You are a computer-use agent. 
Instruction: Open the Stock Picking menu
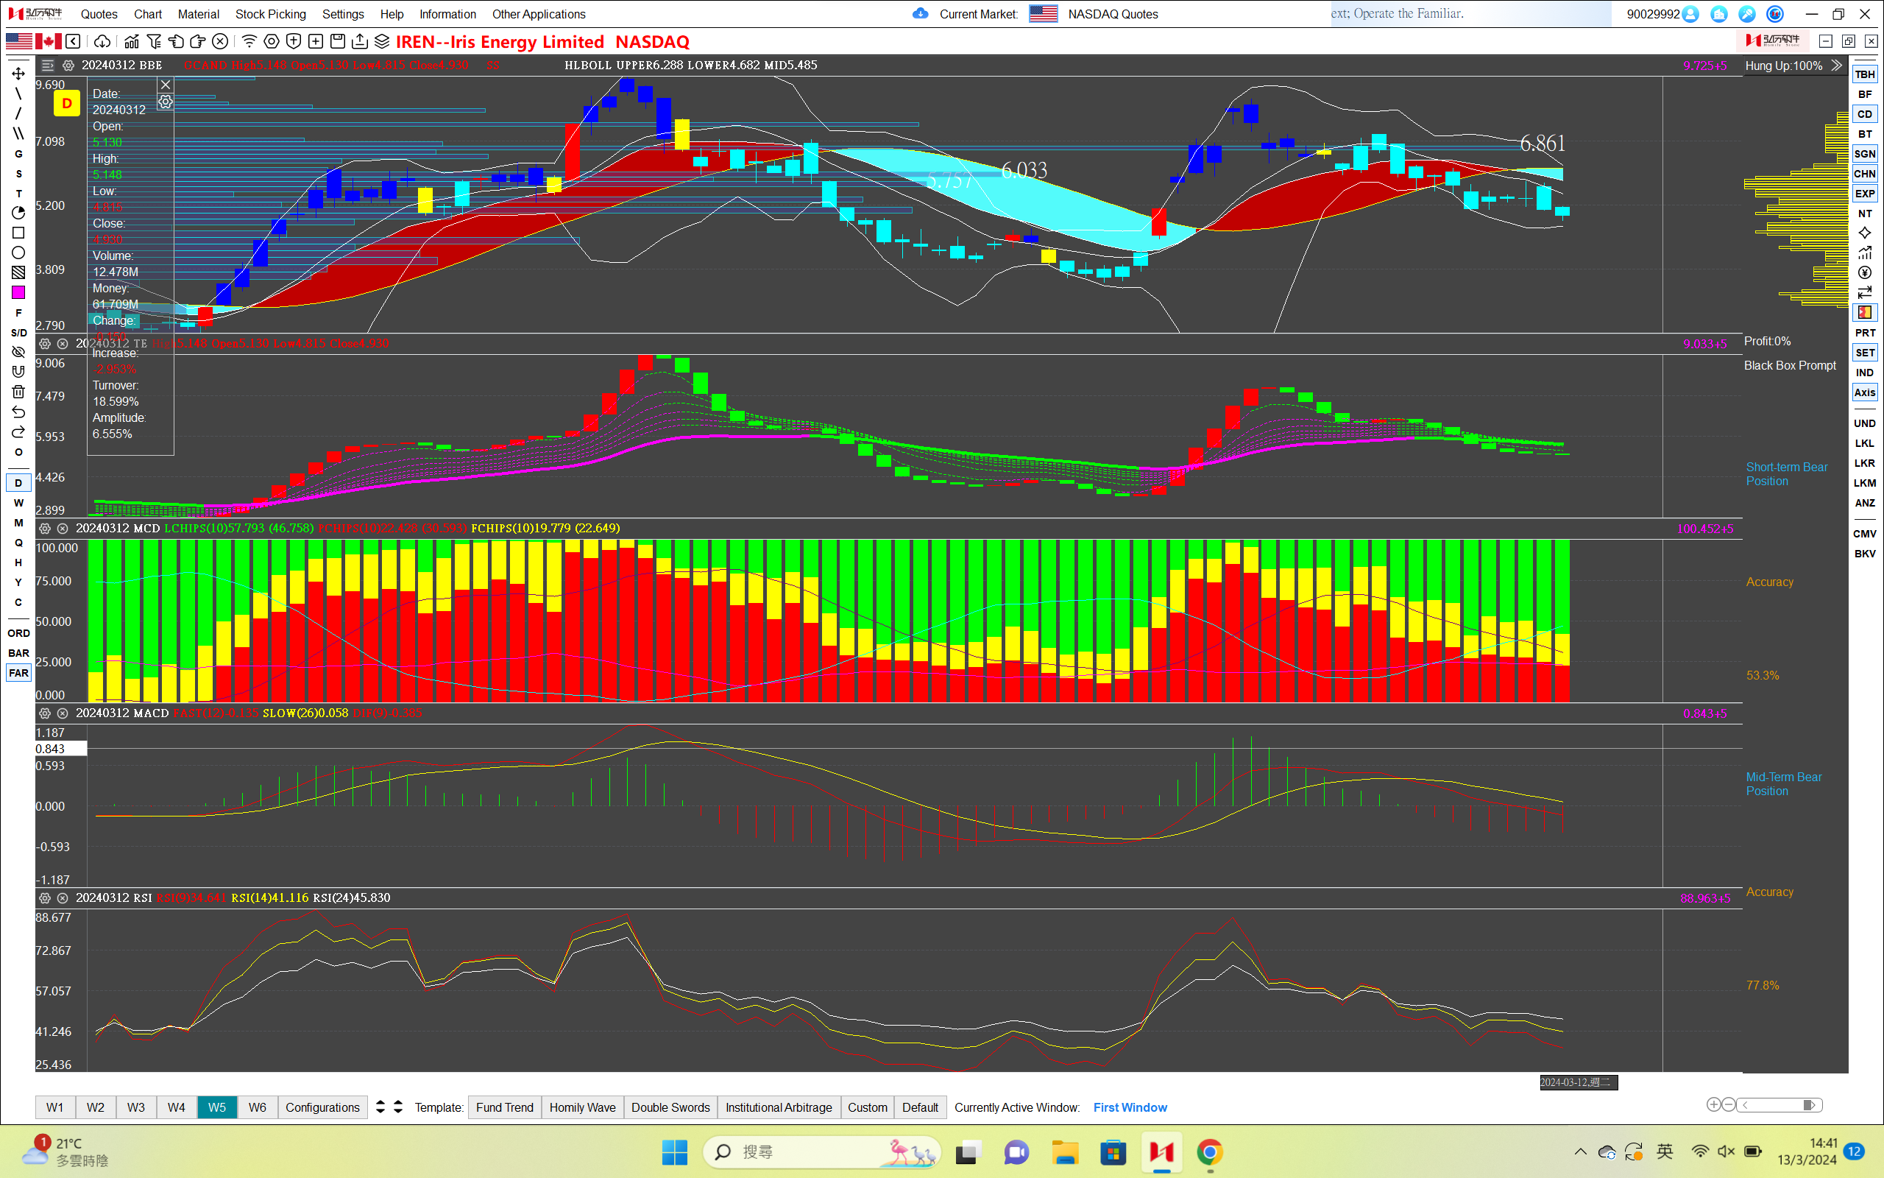click(x=270, y=14)
